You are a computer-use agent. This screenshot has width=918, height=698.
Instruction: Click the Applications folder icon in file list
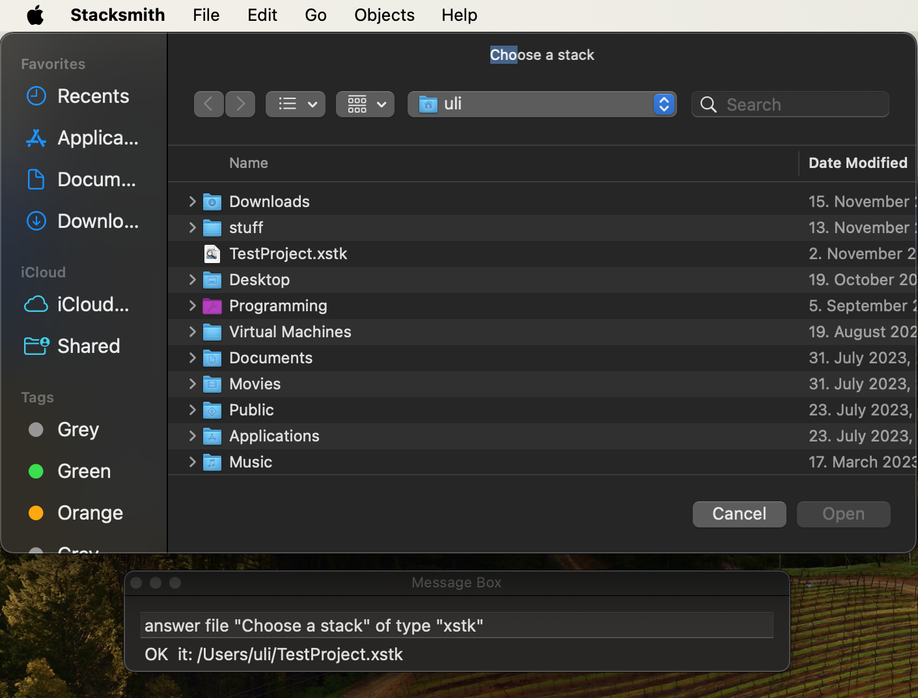point(212,436)
